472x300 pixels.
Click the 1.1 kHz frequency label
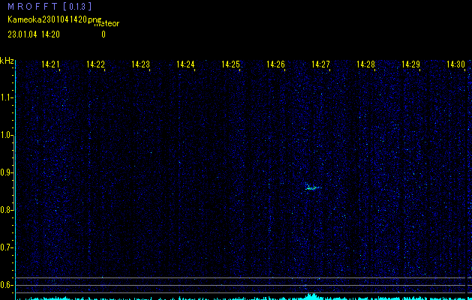tap(6, 97)
